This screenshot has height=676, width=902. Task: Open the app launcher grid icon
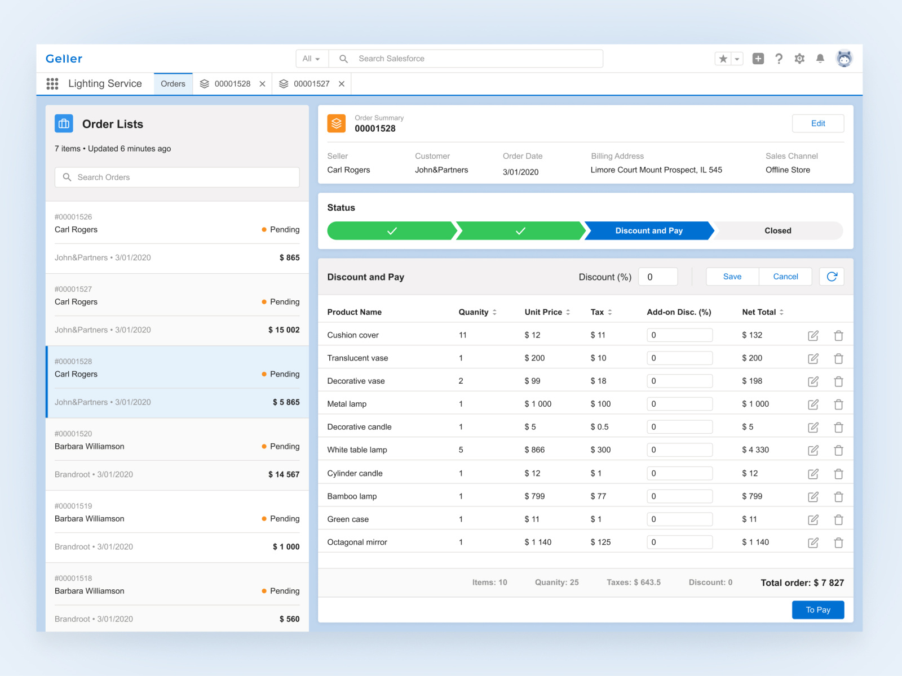(x=52, y=84)
